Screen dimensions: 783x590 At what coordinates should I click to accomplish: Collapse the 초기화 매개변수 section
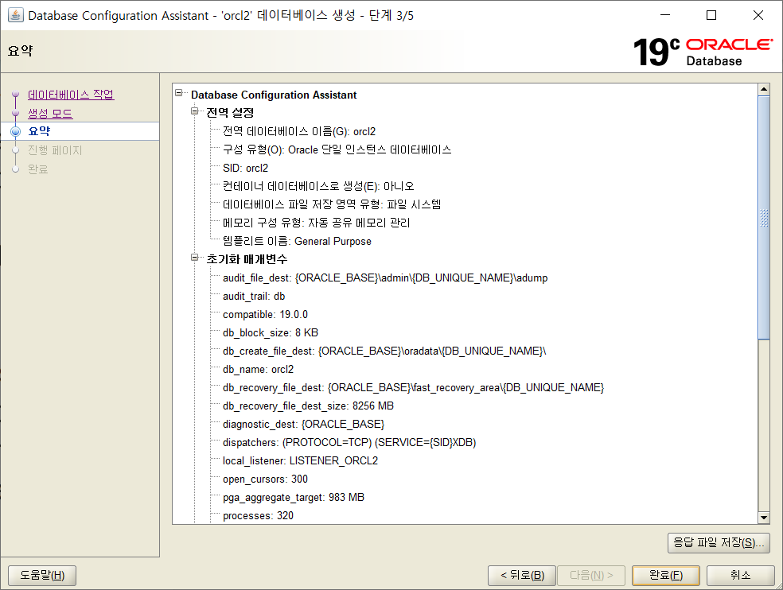[x=195, y=258]
